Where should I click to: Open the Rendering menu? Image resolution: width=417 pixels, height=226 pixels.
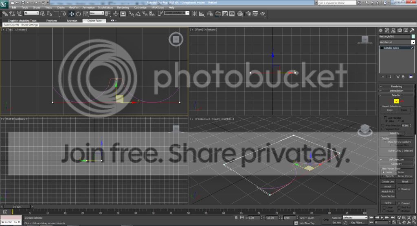pos(123,8)
